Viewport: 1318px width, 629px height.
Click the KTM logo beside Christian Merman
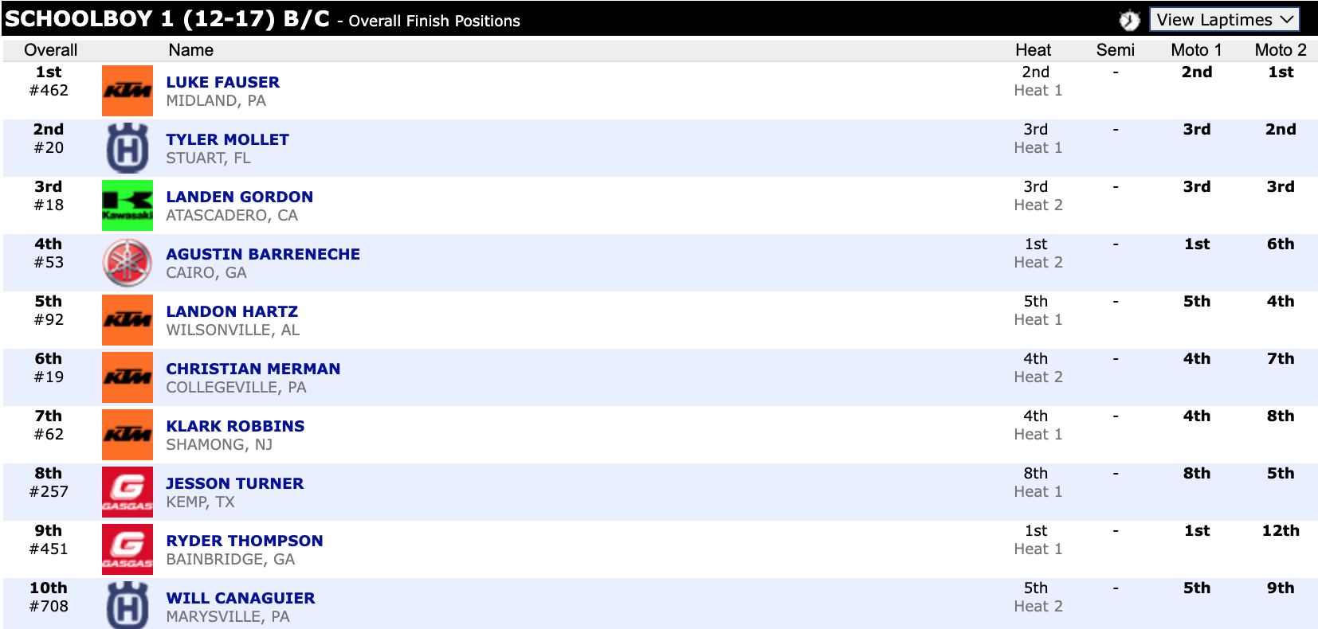coord(127,377)
